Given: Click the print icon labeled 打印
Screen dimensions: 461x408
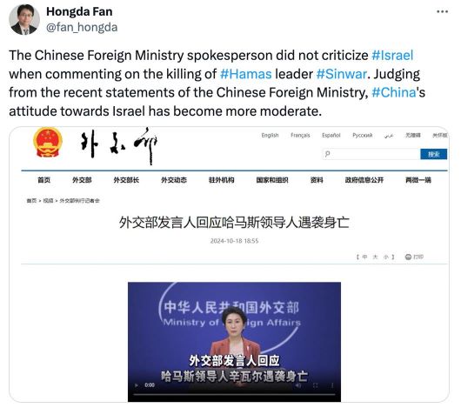Looking at the screenshot, I should pos(414,257).
